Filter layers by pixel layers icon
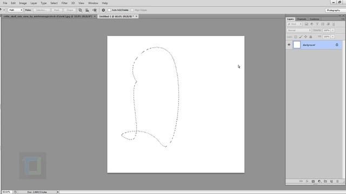Screen dimensions: 346x194 click(307, 24)
